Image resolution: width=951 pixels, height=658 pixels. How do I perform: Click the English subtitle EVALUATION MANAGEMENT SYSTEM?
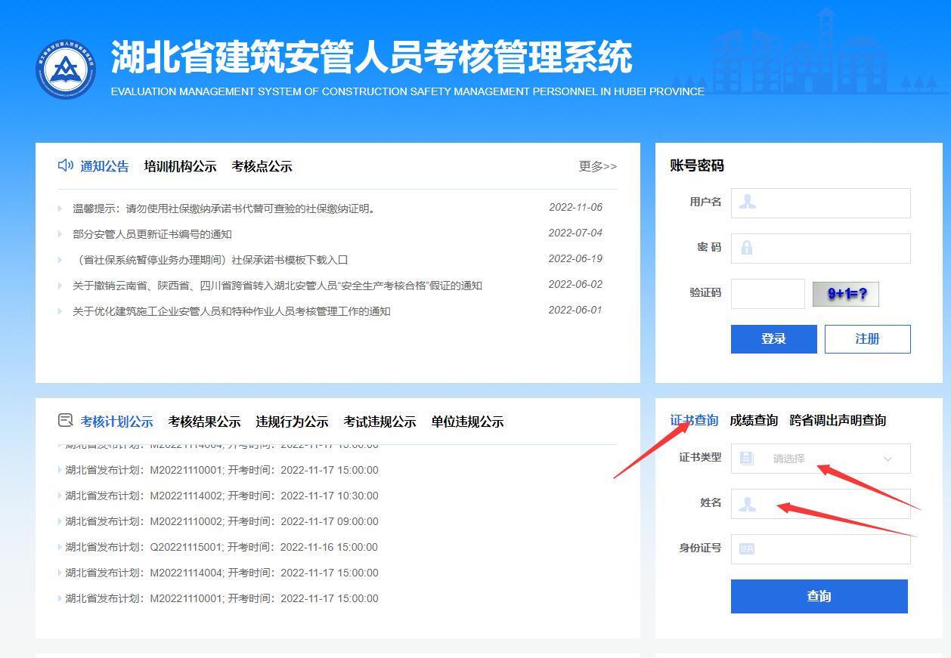coord(407,91)
